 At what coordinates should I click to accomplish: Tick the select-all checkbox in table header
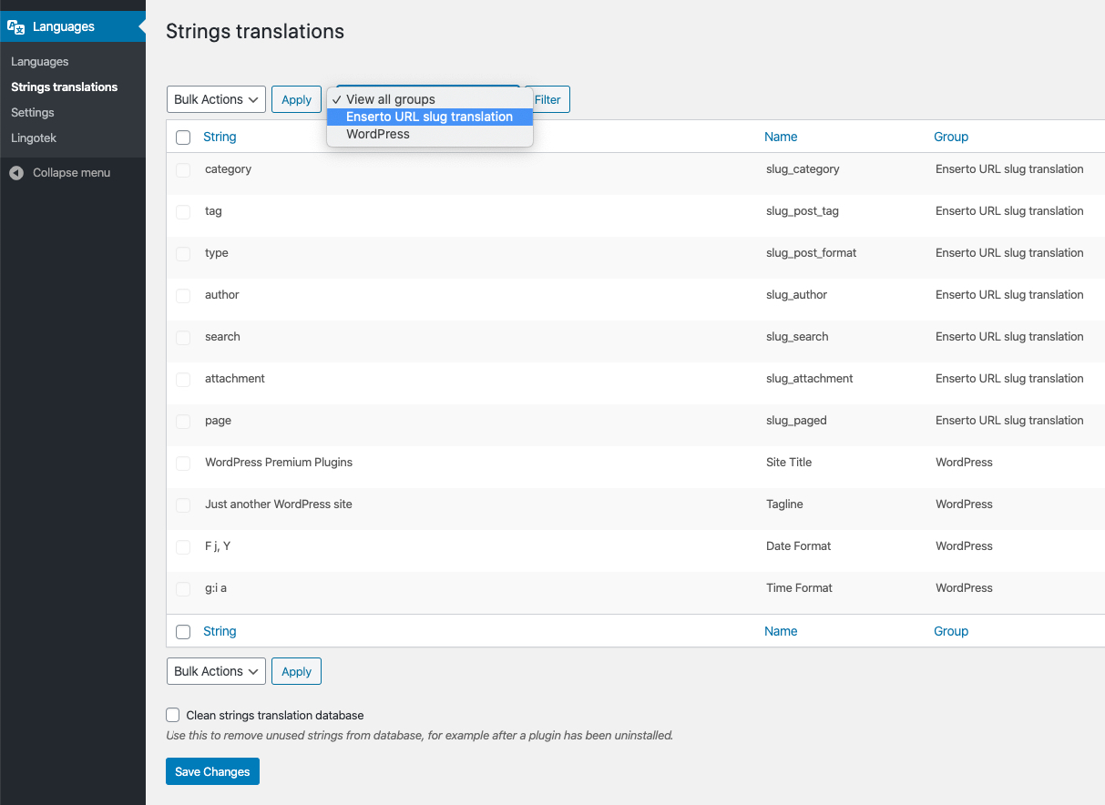point(183,138)
